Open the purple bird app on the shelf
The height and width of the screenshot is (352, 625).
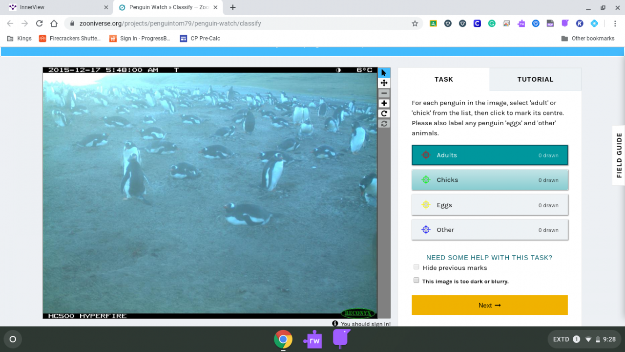342,339
